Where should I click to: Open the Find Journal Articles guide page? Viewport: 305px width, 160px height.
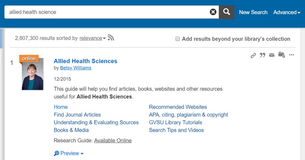tap(77, 115)
